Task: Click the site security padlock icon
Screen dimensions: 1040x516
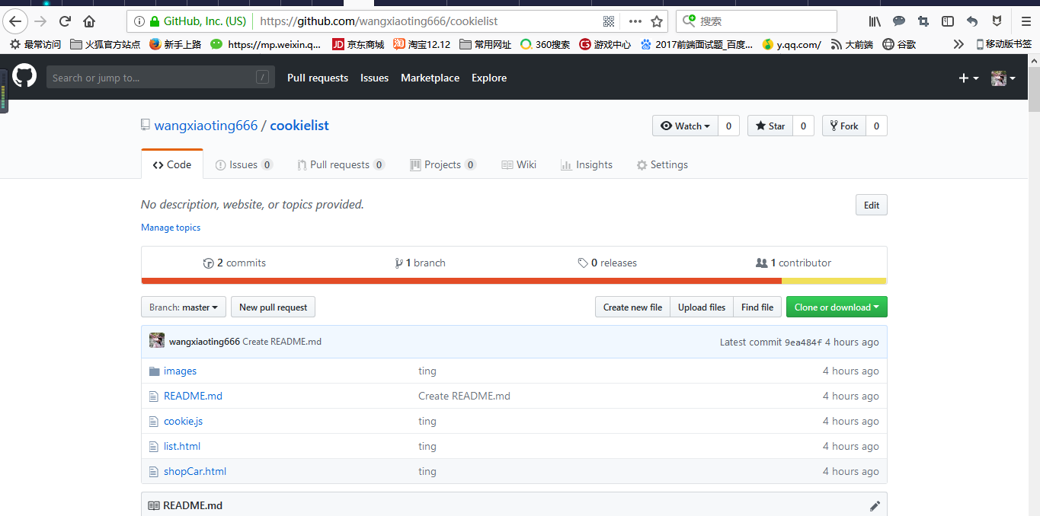Action: click(155, 21)
